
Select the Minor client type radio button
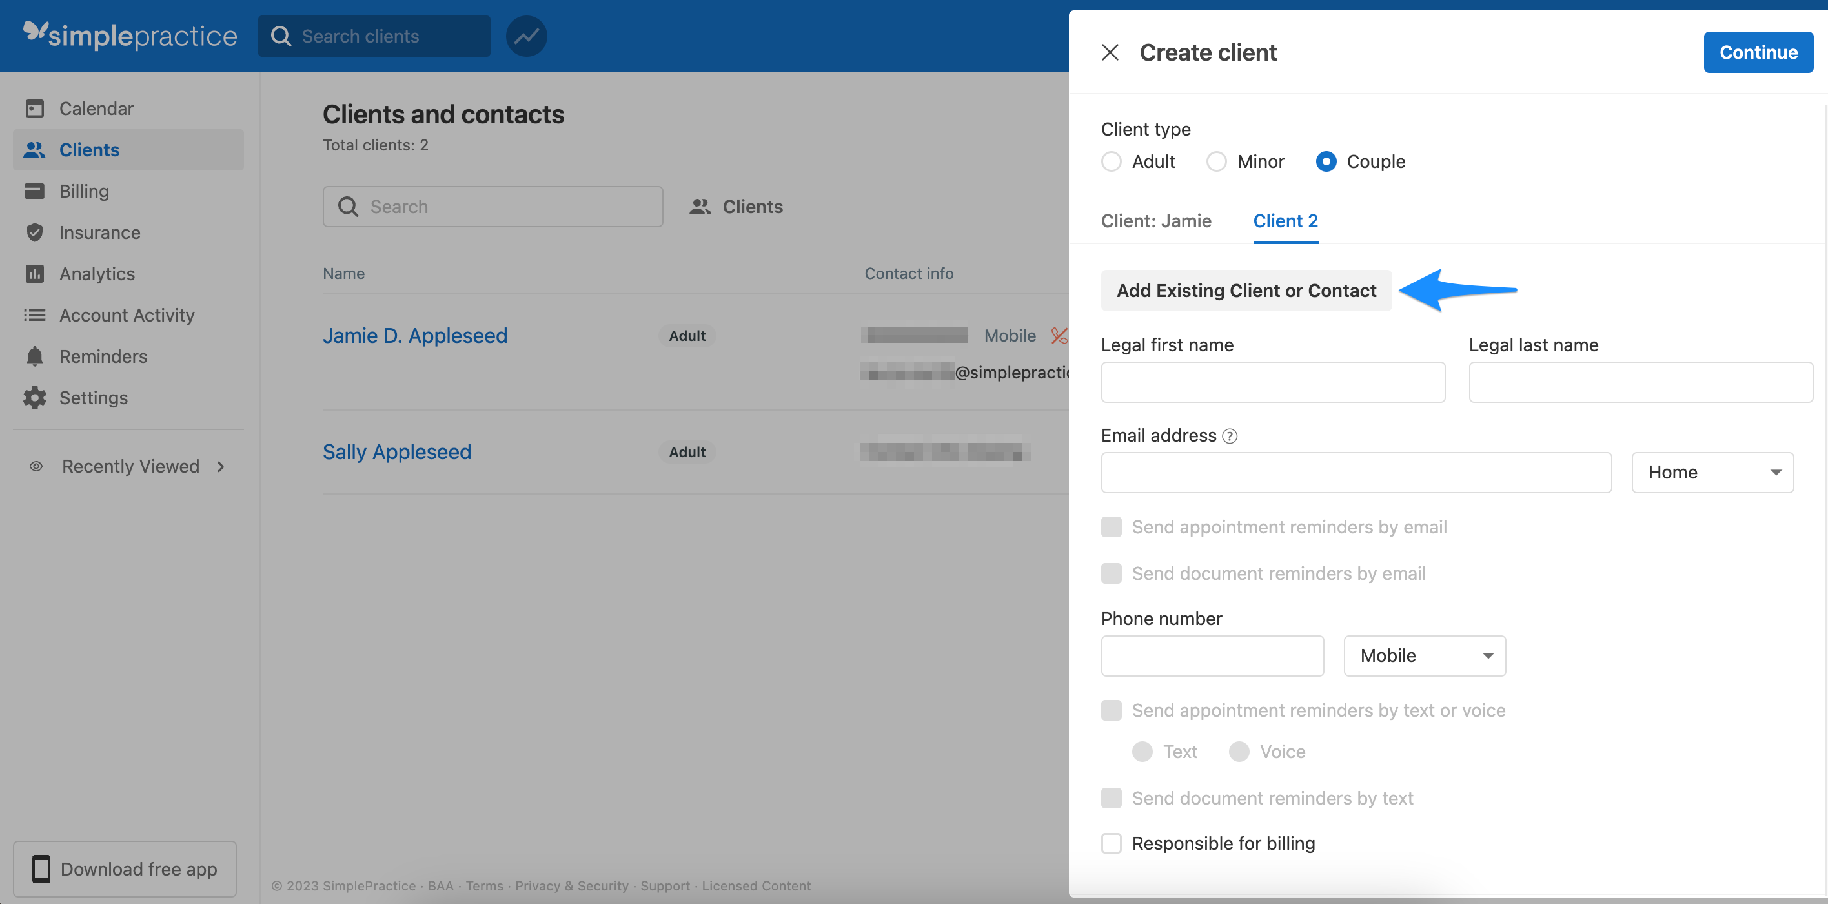[1216, 161]
